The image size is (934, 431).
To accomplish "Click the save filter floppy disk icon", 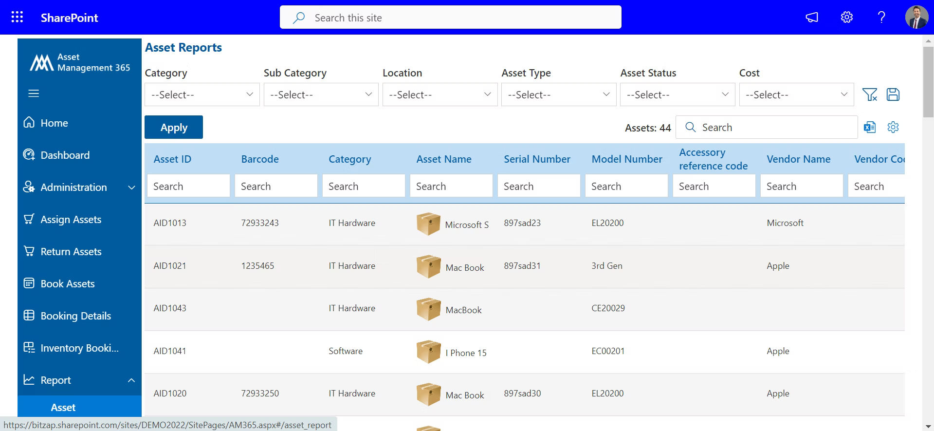I will (893, 94).
